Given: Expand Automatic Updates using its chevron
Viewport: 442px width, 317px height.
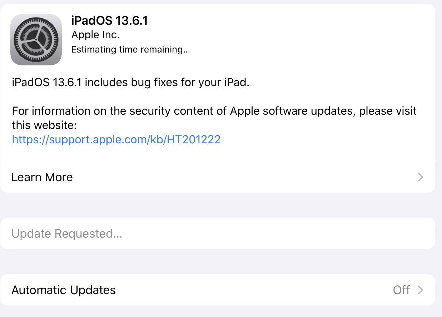Looking at the screenshot, I should pyautogui.click(x=421, y=290).
